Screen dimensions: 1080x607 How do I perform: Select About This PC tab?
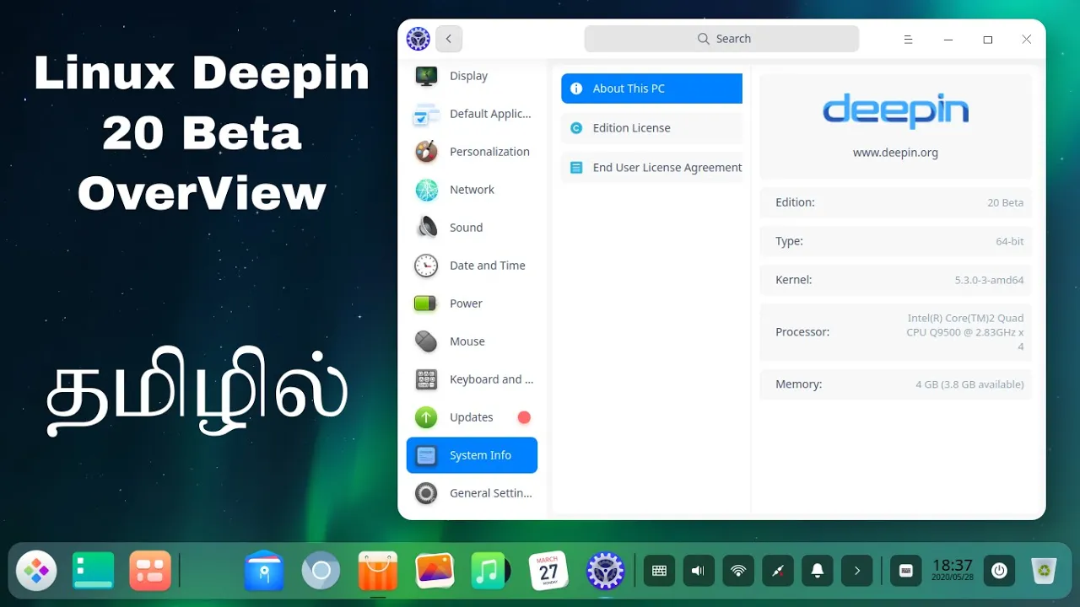point(651,89)
